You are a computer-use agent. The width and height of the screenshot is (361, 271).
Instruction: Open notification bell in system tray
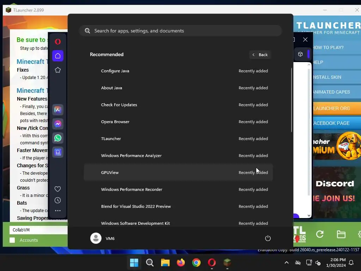coord(351,263)
